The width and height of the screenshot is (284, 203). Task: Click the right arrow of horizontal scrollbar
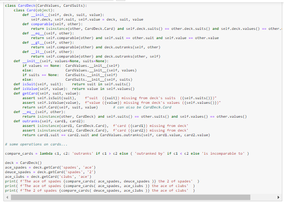(x=279, y=198)
